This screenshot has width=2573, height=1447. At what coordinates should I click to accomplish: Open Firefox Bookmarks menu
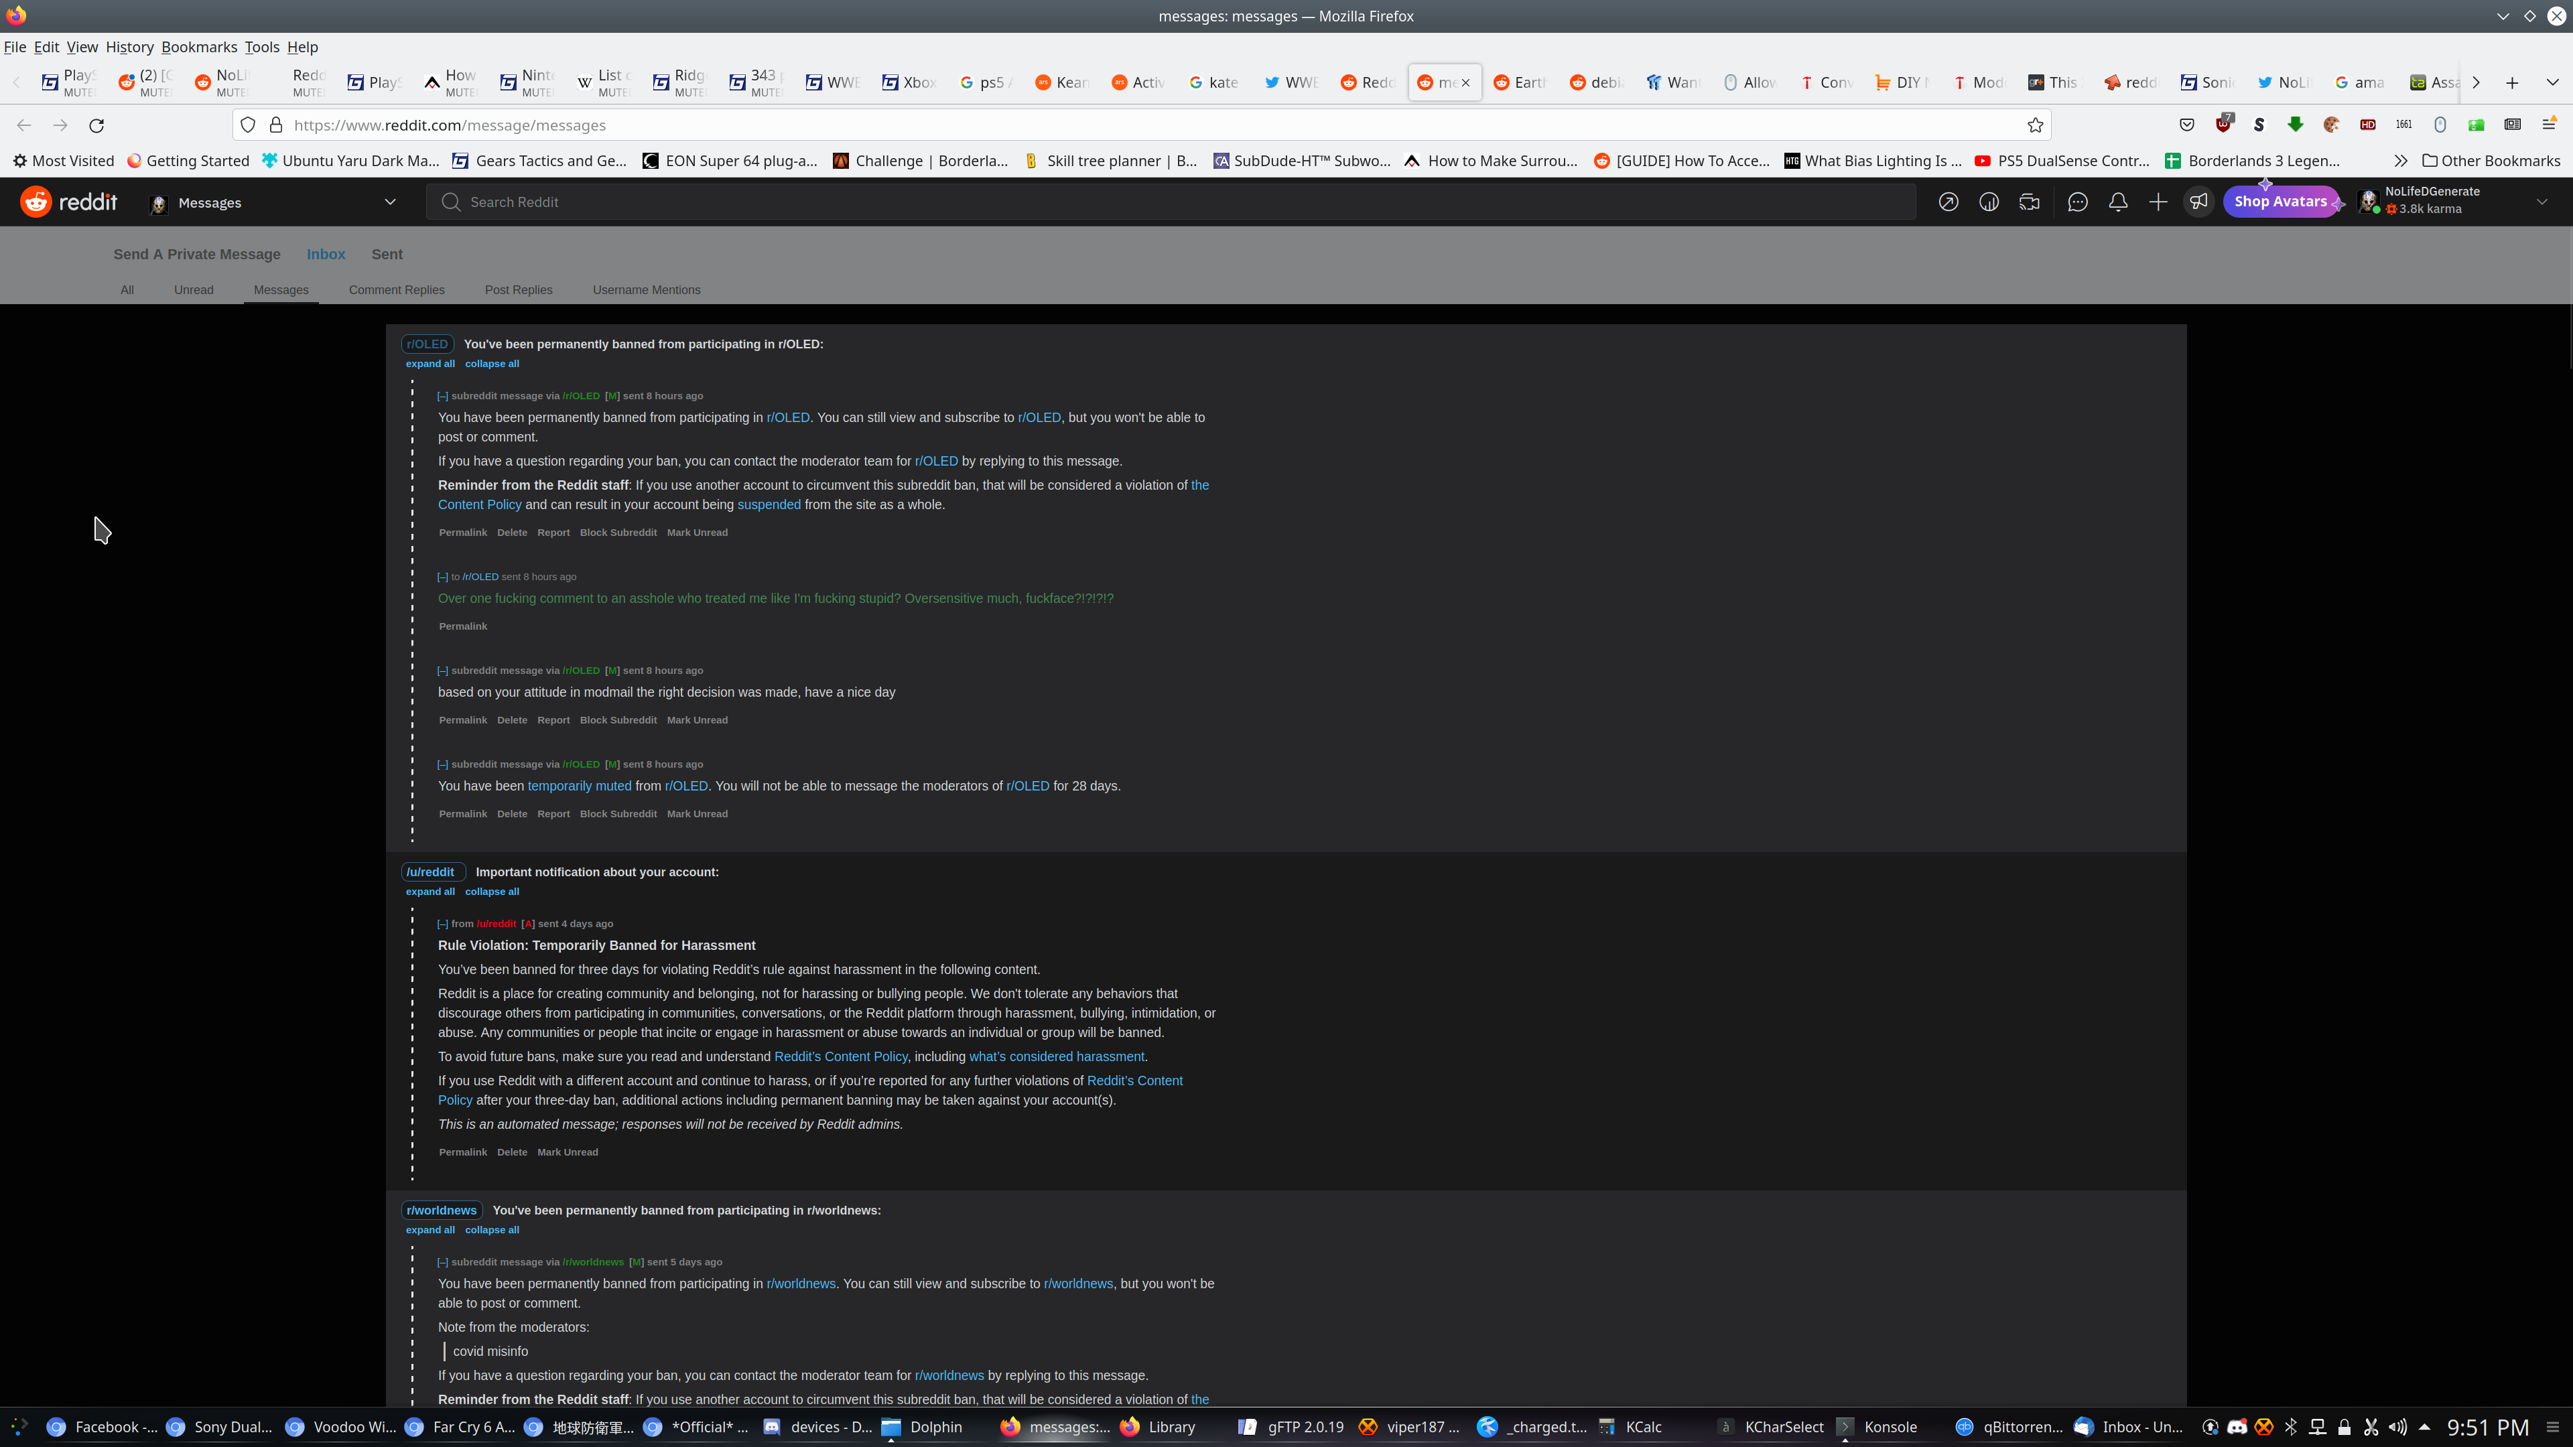(199, 47)
